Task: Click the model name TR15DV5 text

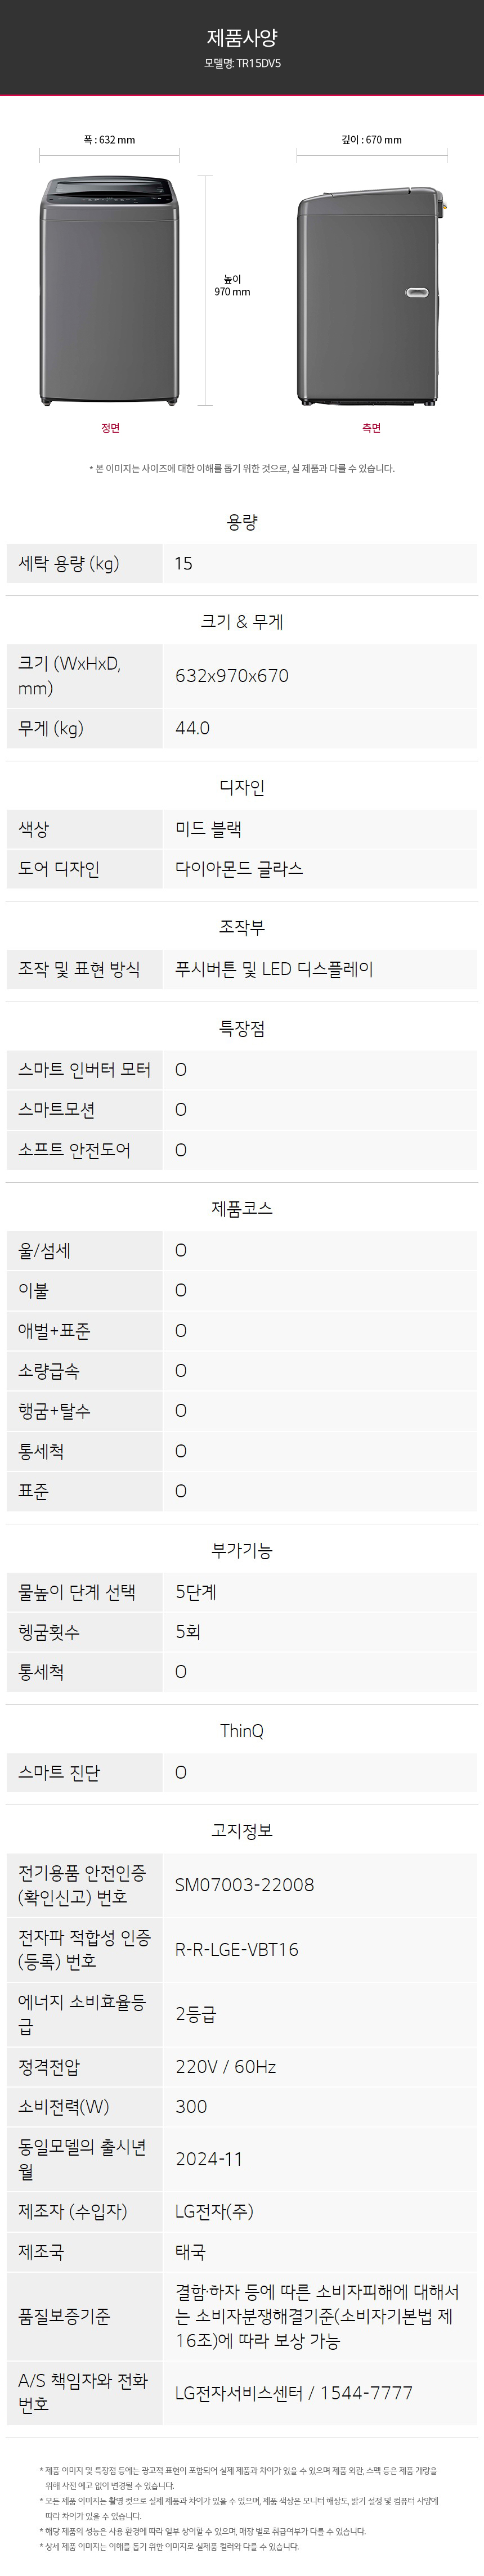Action: pos(242,63)
